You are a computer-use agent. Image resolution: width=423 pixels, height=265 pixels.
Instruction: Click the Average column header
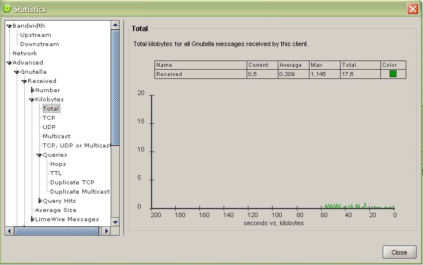(x=293, y=65)
